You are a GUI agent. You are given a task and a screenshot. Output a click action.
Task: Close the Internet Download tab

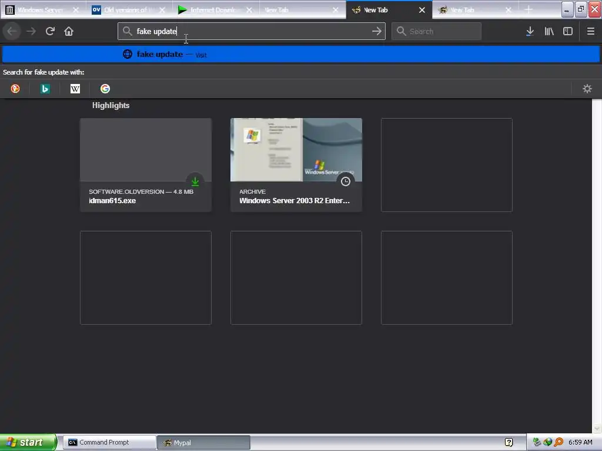[249, 10]
